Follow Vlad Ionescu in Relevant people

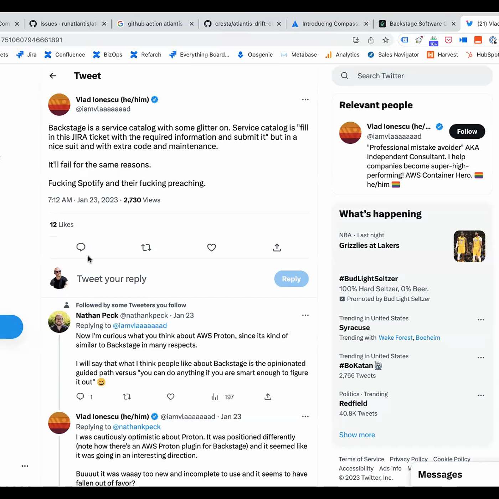[x=467, y=132]
